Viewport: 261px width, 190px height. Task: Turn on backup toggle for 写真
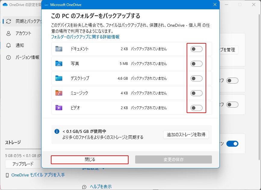196,64
